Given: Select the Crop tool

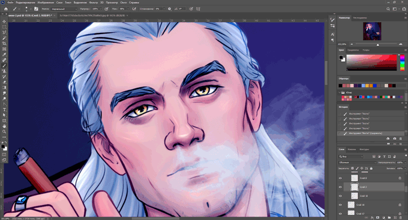Looking at the screenshot, I should click(x=4, y=44).
